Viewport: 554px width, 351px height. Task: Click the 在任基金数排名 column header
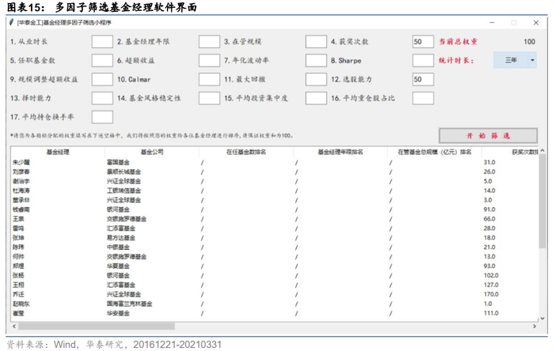[x=246, y=152]
